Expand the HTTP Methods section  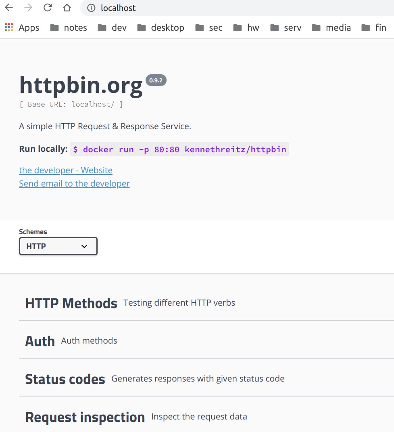pos(206,303)
